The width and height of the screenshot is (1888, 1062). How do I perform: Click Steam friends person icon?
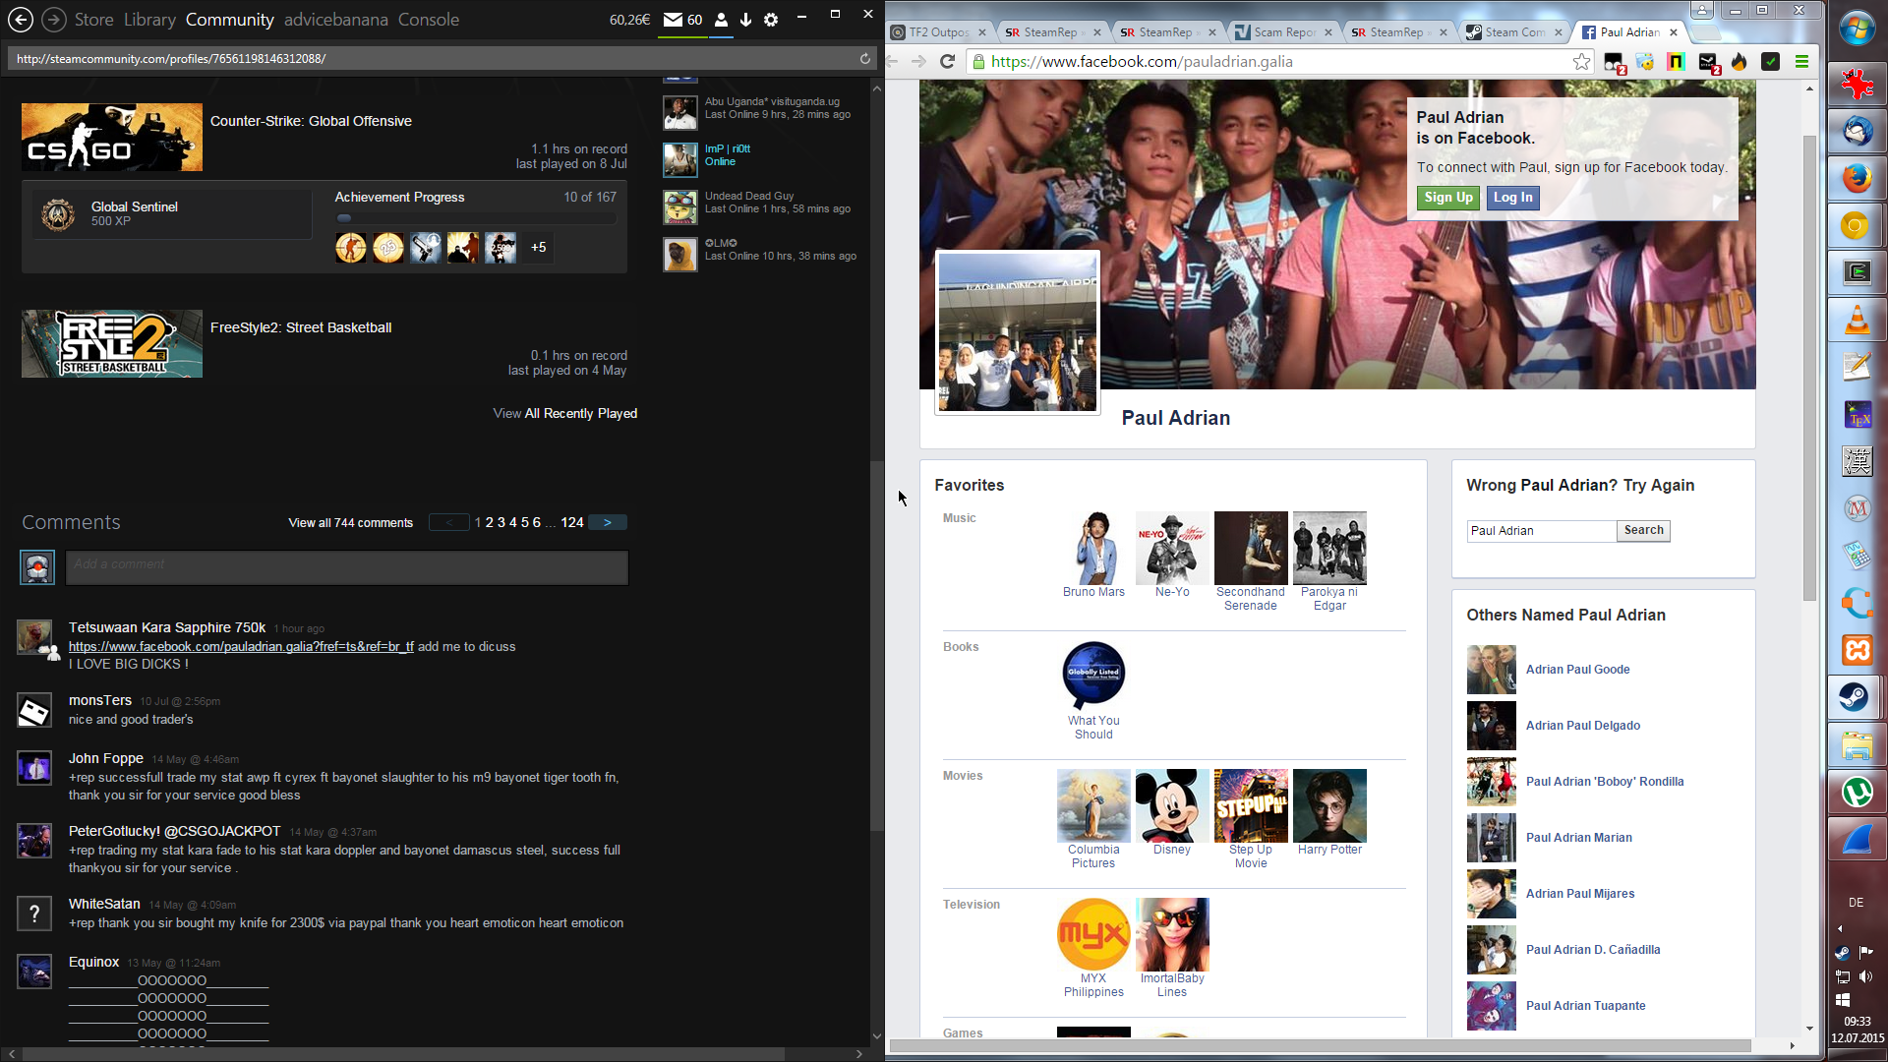721,20
